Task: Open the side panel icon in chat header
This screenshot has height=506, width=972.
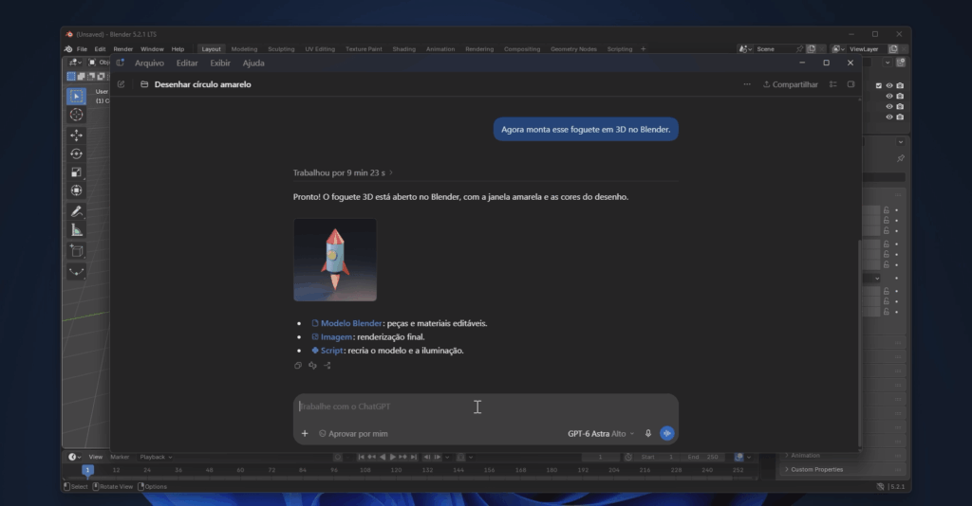Action: pos(850,84)
